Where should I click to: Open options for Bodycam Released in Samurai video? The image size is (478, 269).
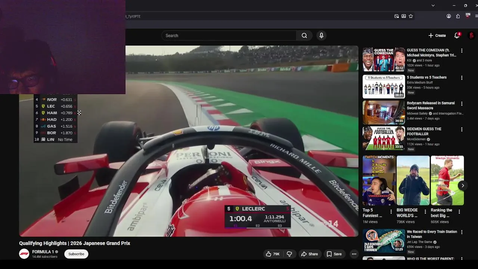[x=462, y=103]
